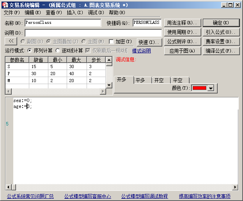Switch to the 开多 tab

click(x=124, y=80)
